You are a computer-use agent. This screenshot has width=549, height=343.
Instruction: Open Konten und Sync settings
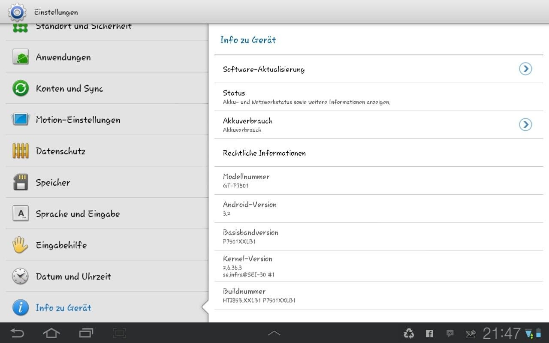[x=107, y=88]
